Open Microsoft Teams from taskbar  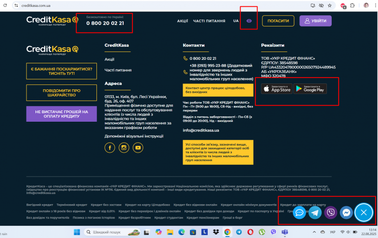coord(284,232)
